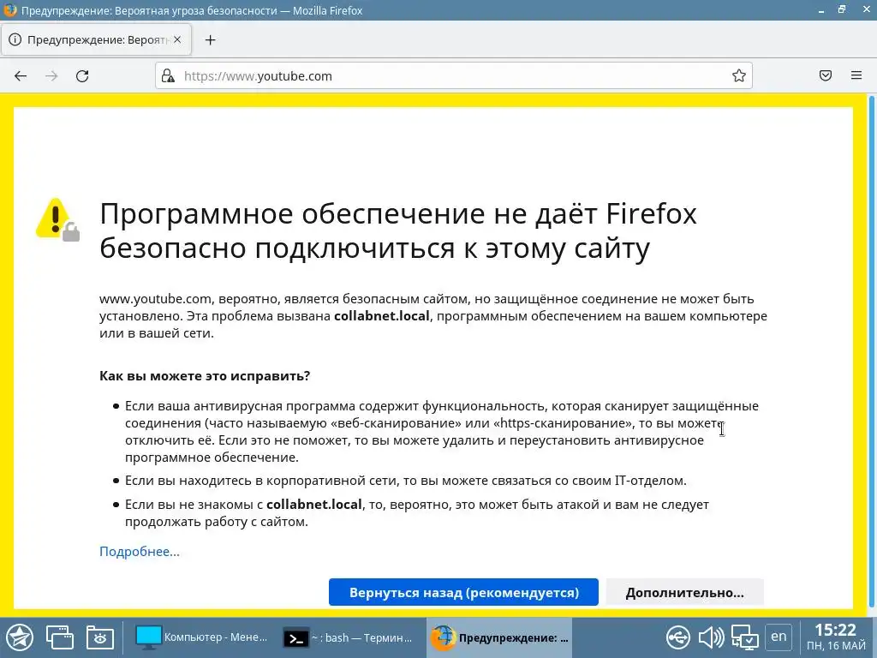This screenshot has height=658, width=877.
Task: Click the 'Дополнительно…' button
Action: [684, 592]
